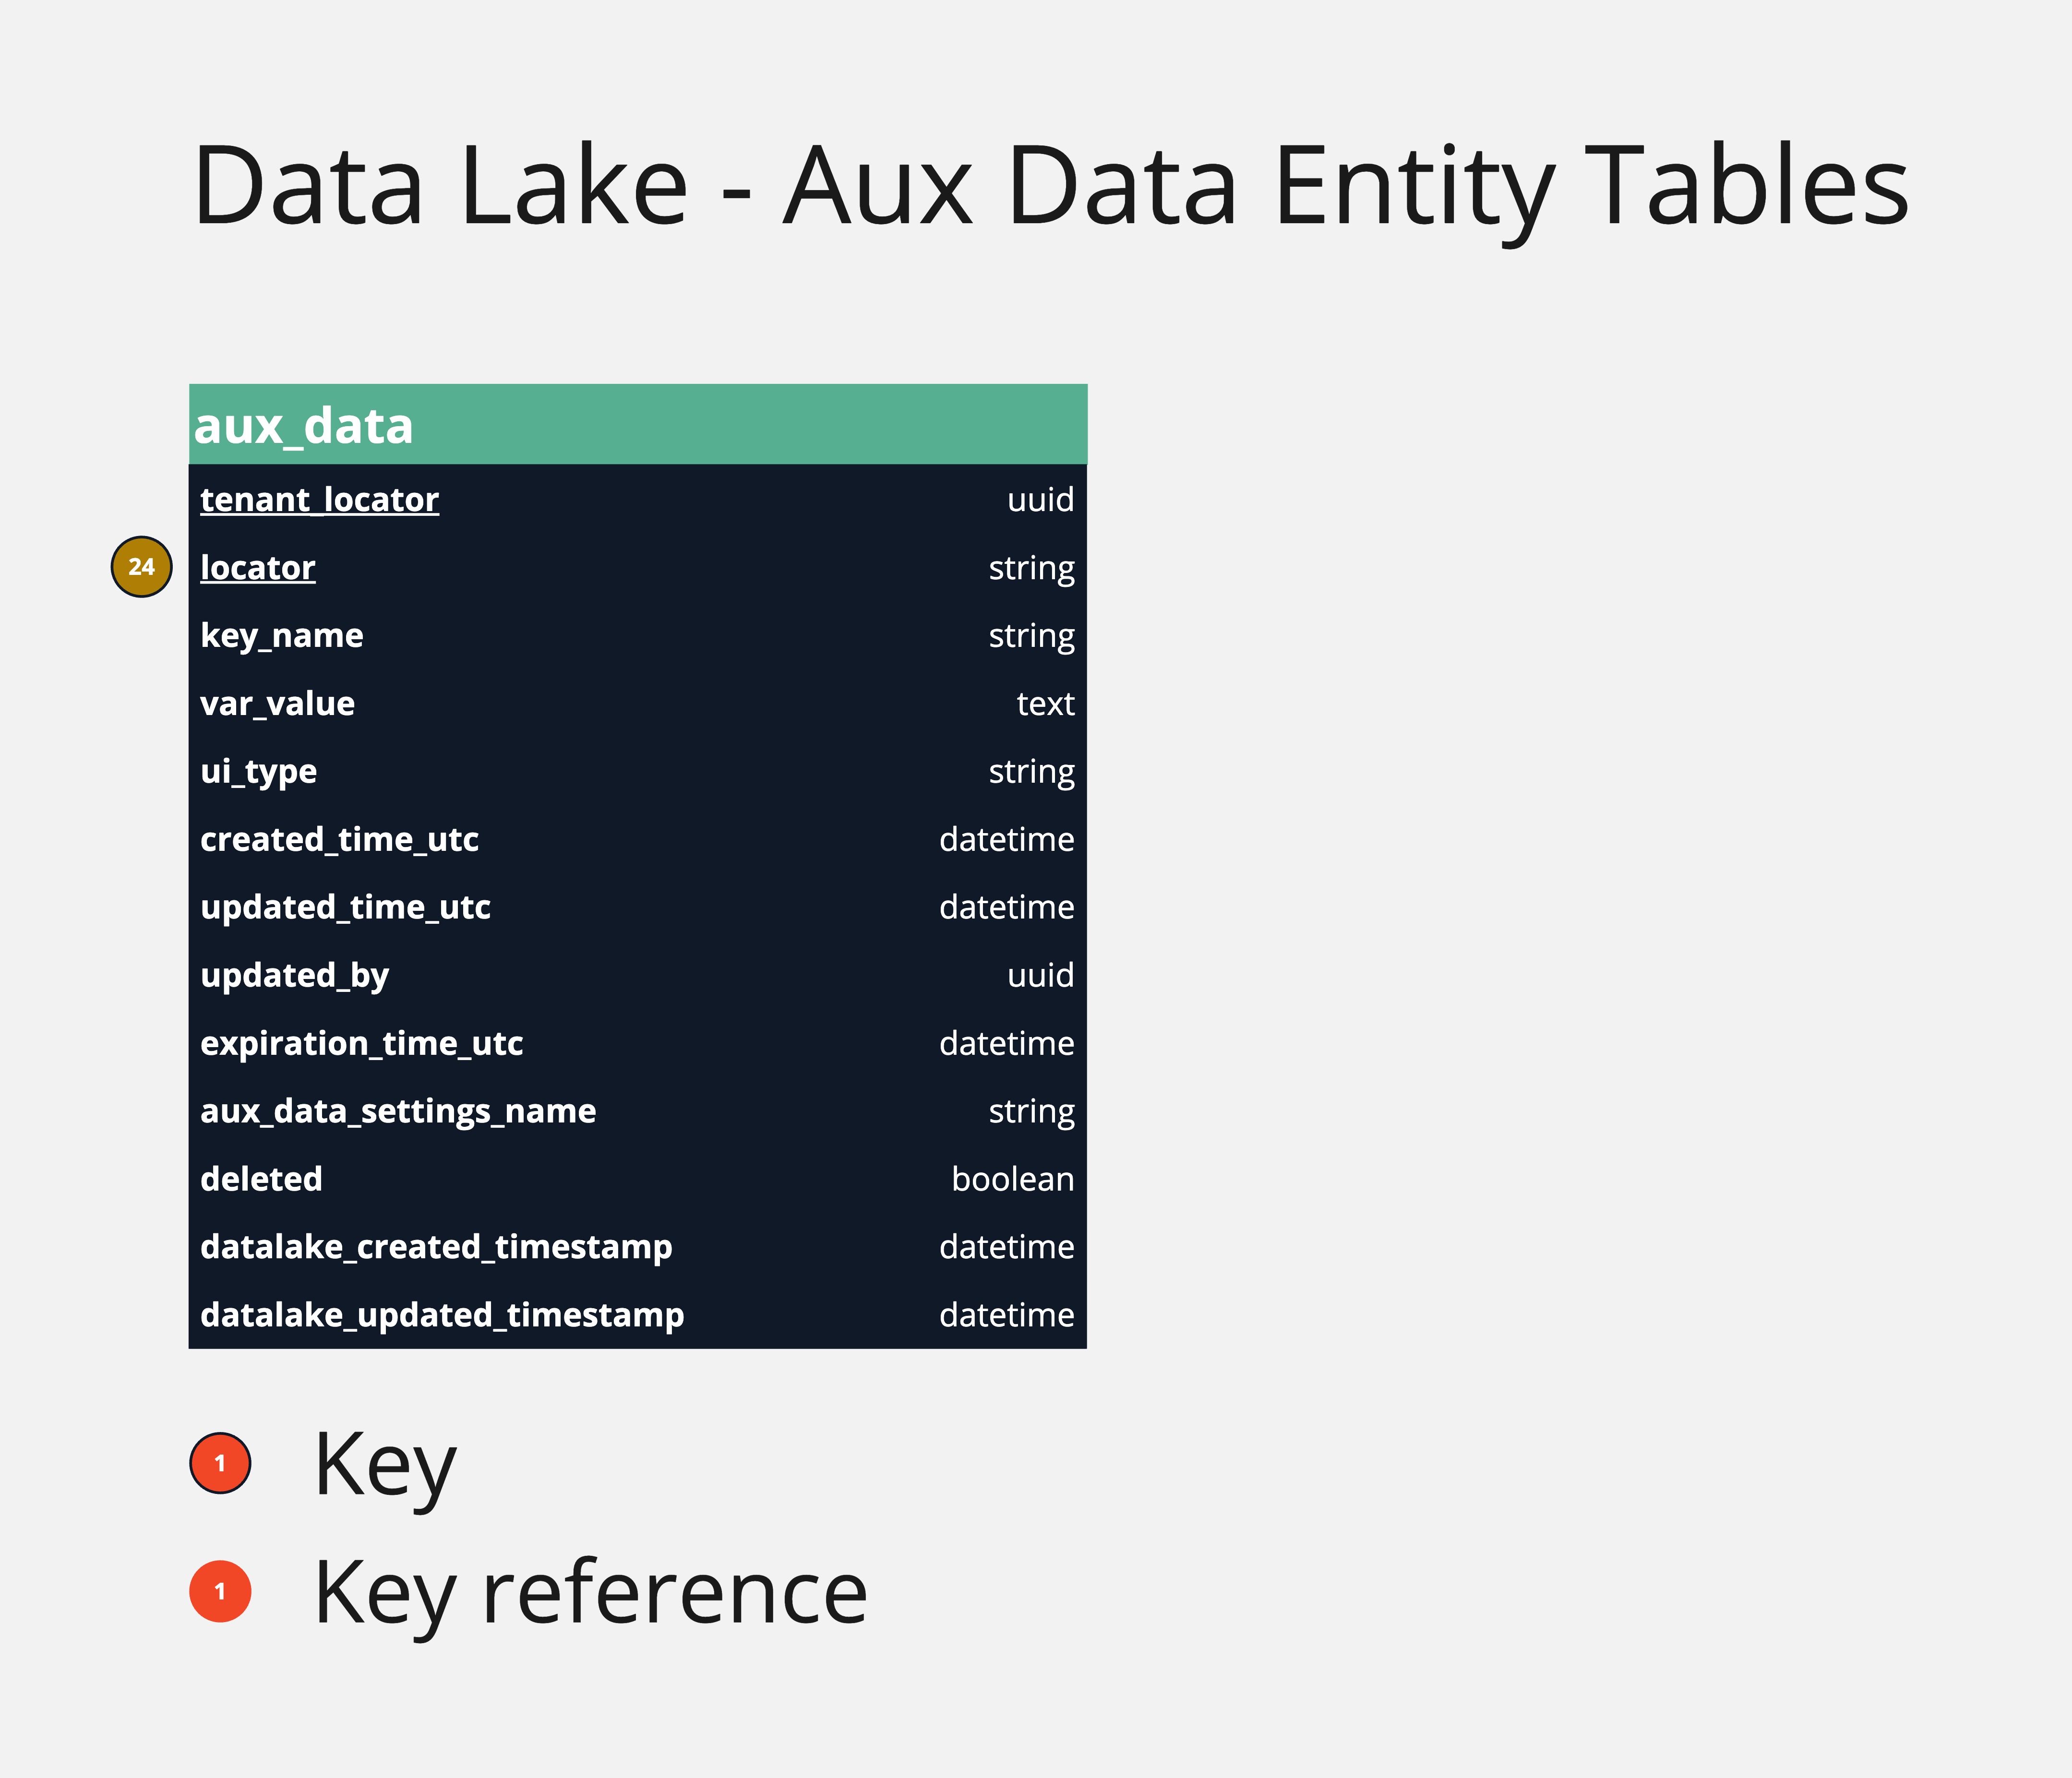Select the expiration_time_utc field
This screenshot has width=2072, height=1778.
[x=361, y=1043]
